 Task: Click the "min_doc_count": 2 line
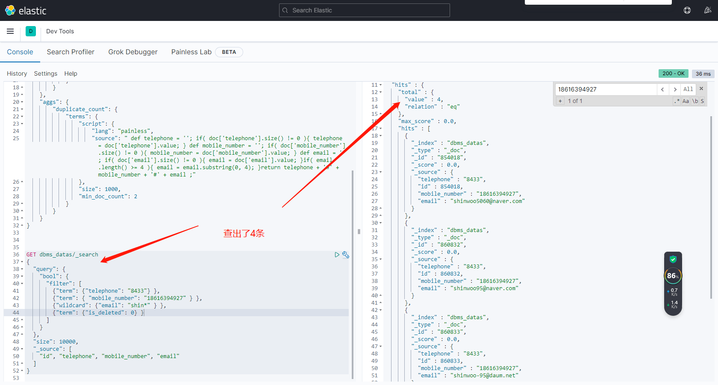pos(108,197)
